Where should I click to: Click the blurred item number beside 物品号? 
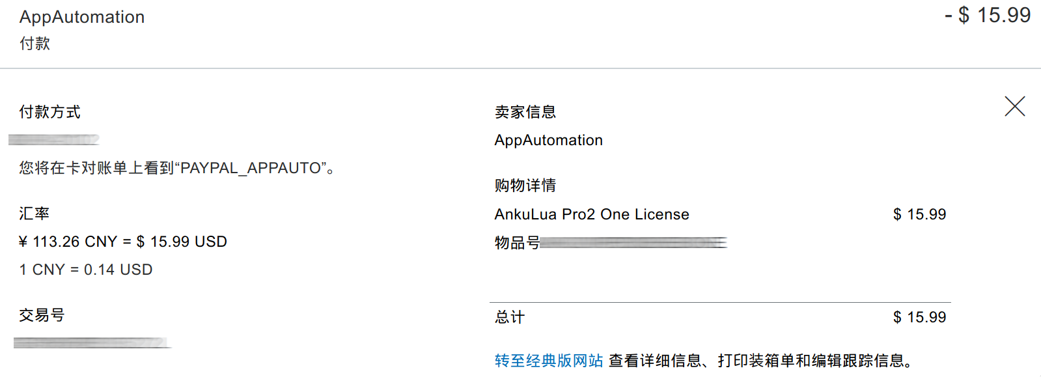(x=633, y=243)
